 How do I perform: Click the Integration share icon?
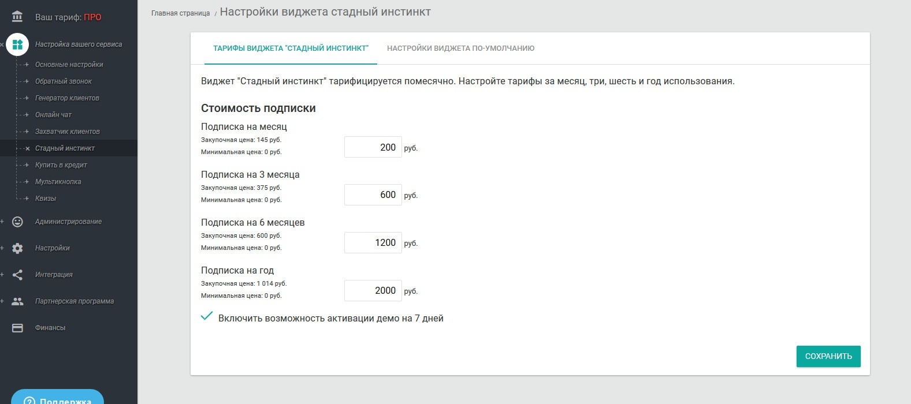pos(17,275)
